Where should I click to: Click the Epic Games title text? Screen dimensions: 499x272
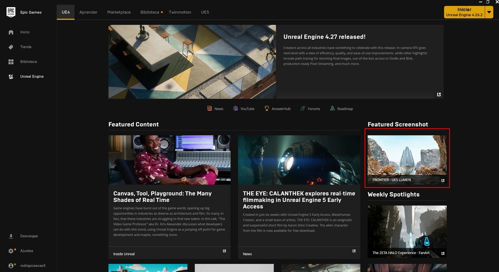point(31,12)
